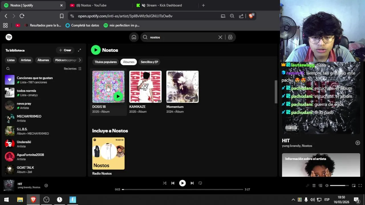The image size is (365, 205).
Task: Click the zoom magnifier in address bar
Action: point(232,16)
